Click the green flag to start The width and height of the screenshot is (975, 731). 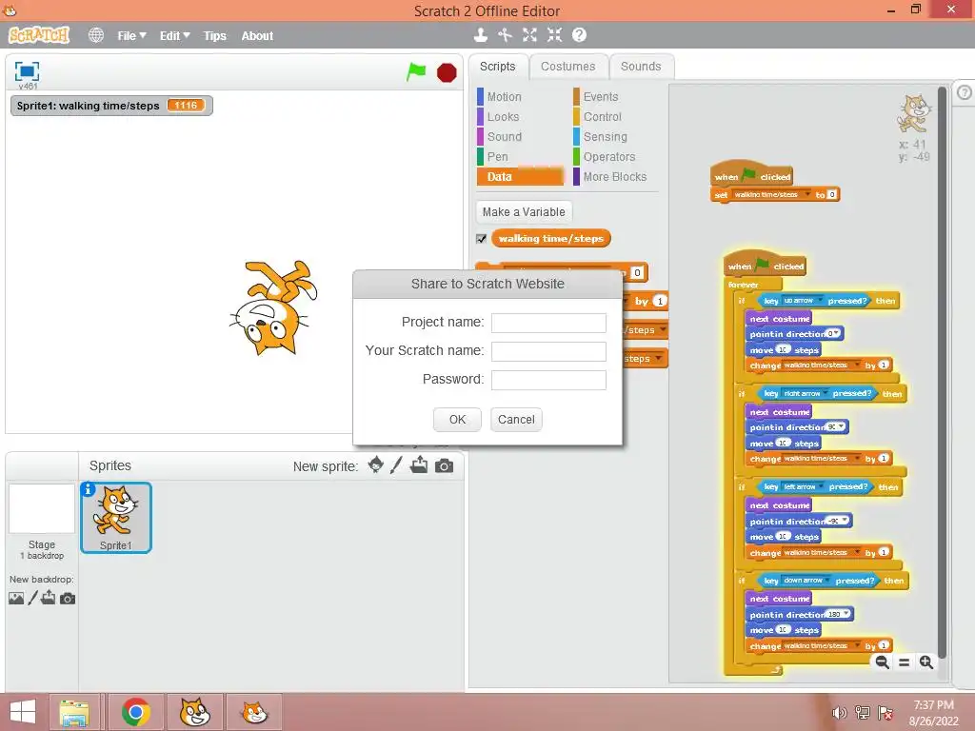(x=416, y=71)
